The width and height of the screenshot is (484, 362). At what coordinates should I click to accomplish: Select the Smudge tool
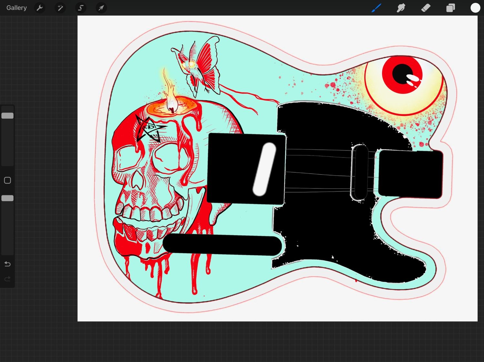click(401, 8)
